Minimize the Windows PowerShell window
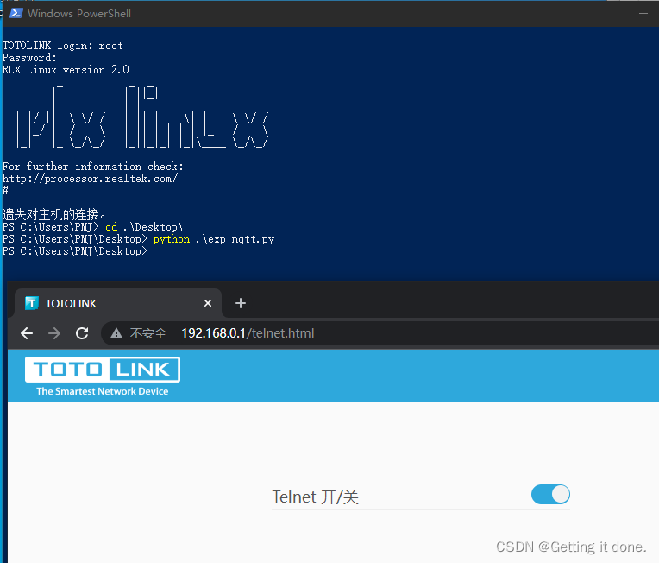The height and width of the screenshot is (563, 659). 643,14
